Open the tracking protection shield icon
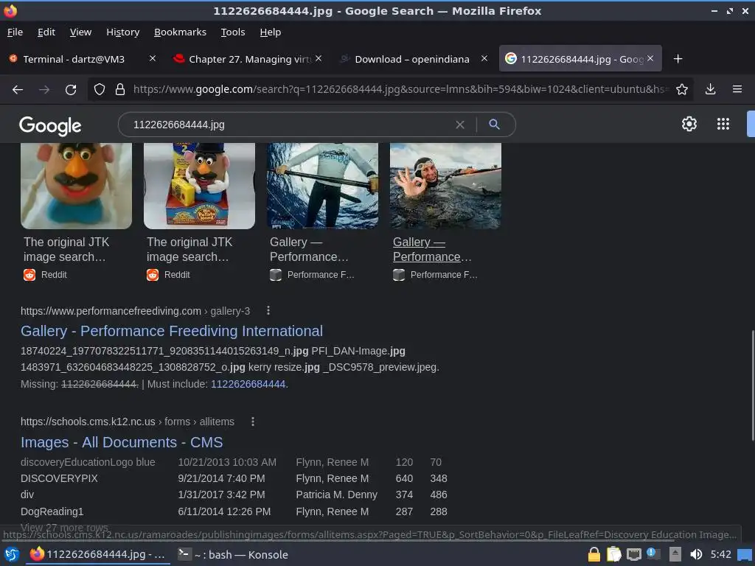The width and height of the screenshot is (755, 566). (x=100, y=89)
